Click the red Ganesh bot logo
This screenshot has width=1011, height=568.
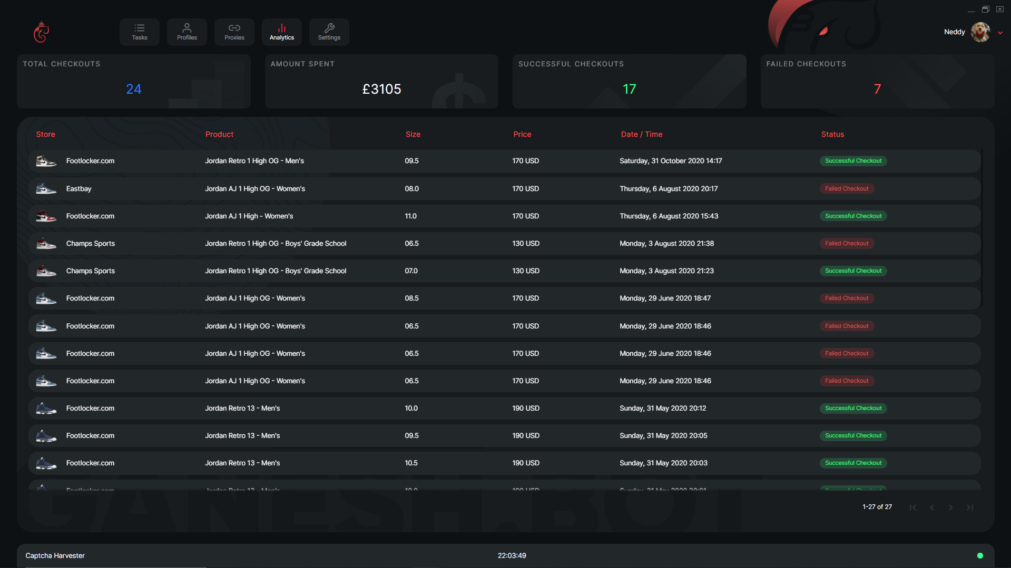pyautogui.click(x=41, y=32)
